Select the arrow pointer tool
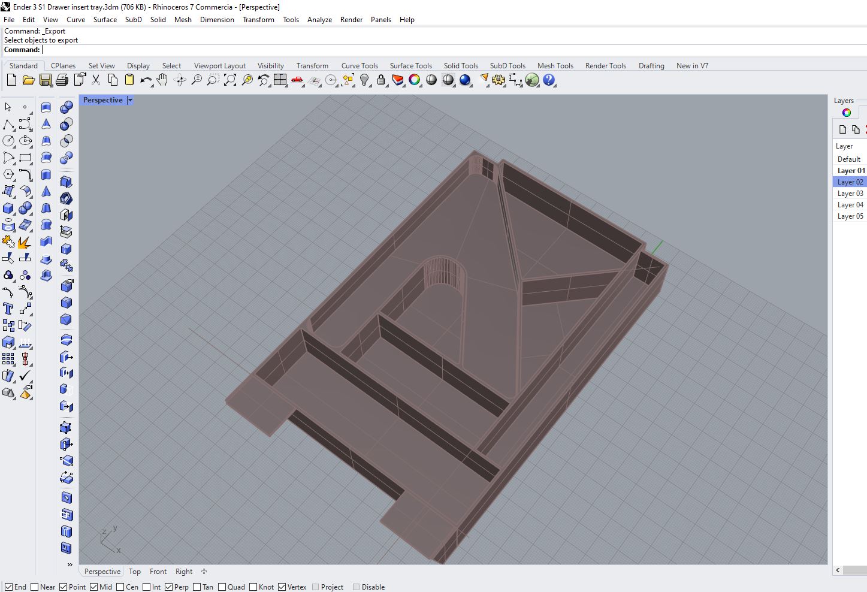 (8, 107)
